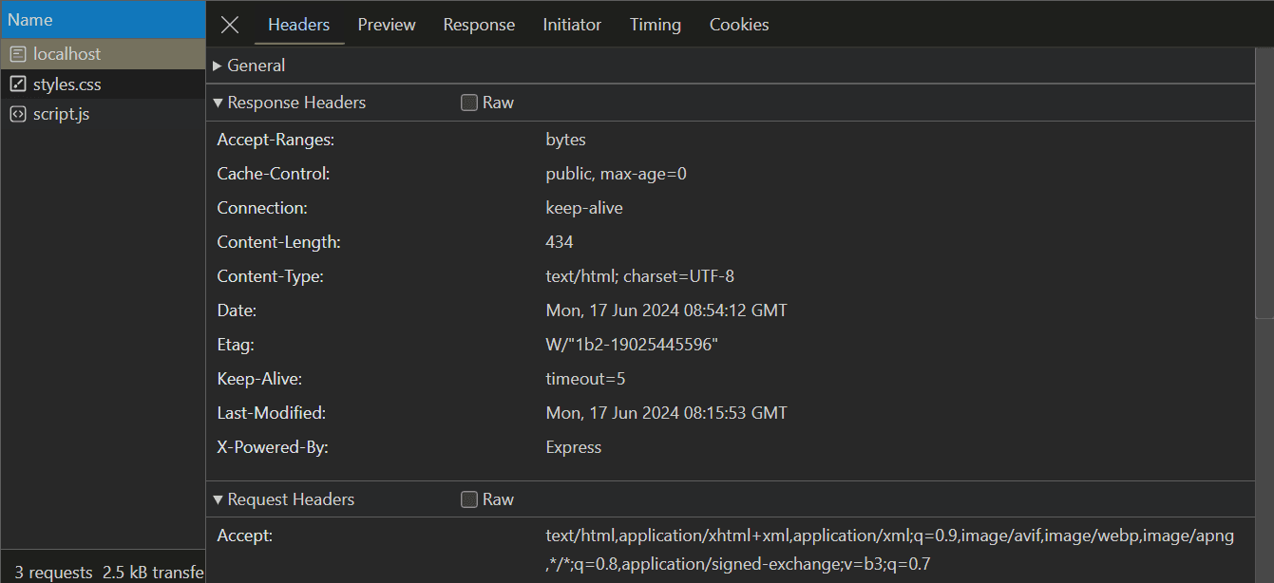View the Timing tab
Viewport: 1274px width, 583px height.
pos(655,25)
